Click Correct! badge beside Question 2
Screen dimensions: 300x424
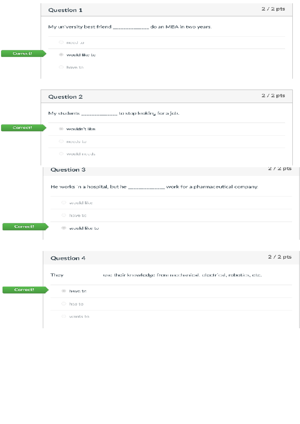pyautogui.click(x=22, y=128)
